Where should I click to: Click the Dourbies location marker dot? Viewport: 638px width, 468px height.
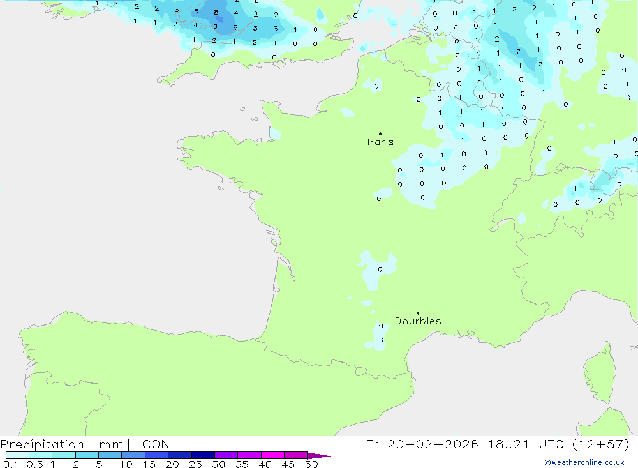(418, 313)
